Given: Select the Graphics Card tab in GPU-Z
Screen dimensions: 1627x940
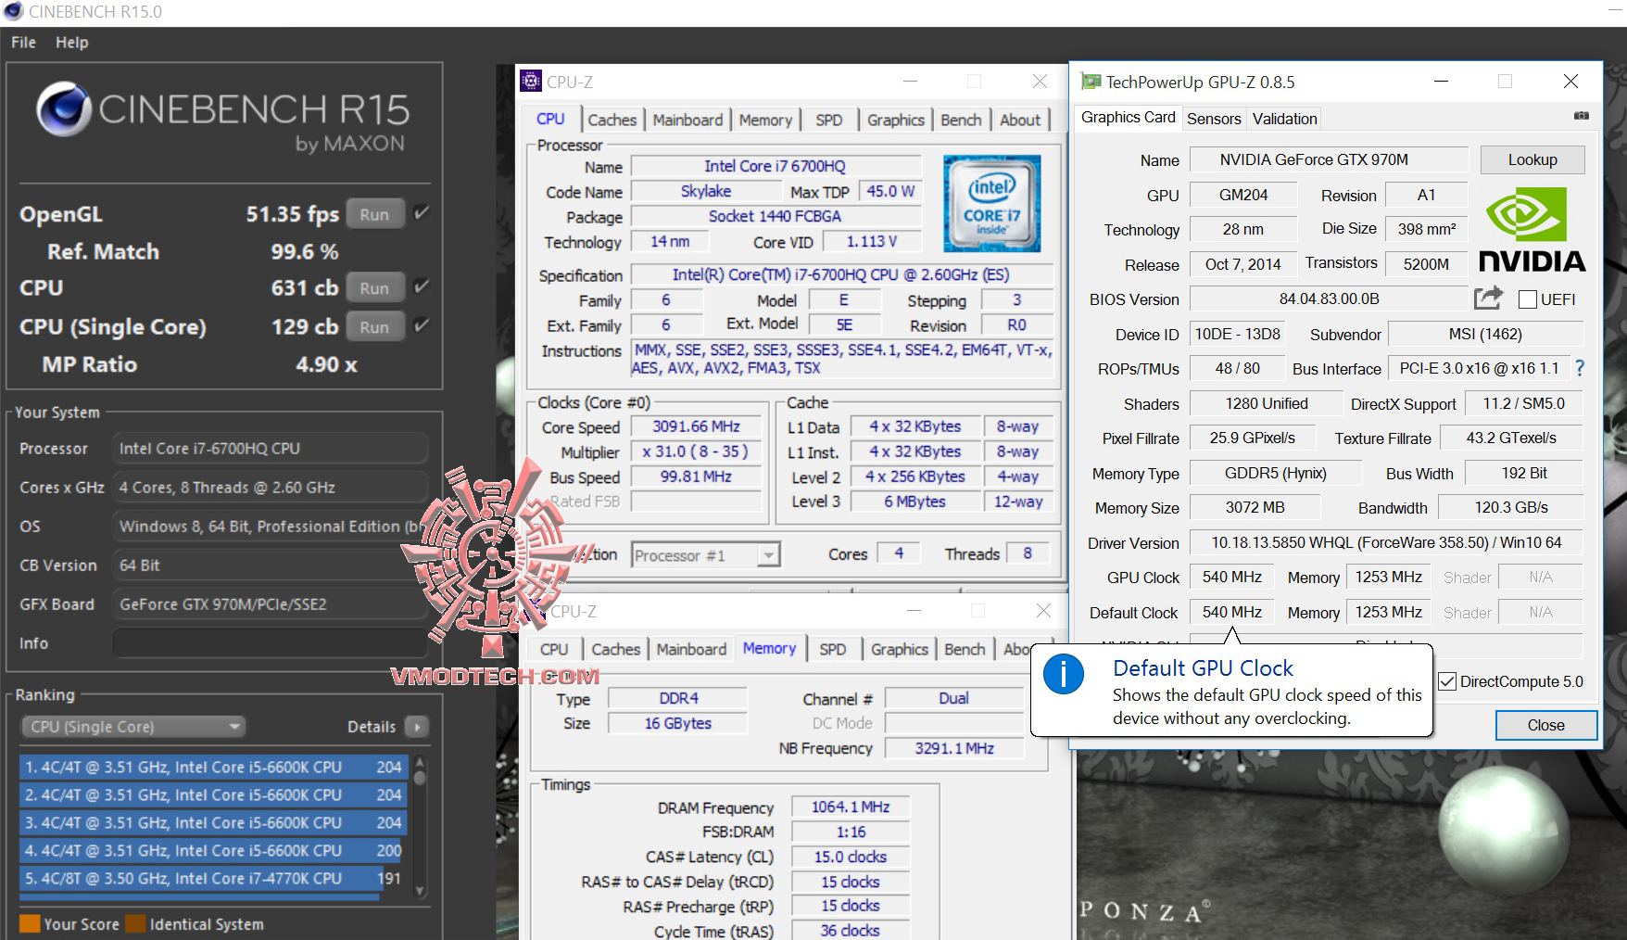Looking at the screenshot, I should (1128, 118).
